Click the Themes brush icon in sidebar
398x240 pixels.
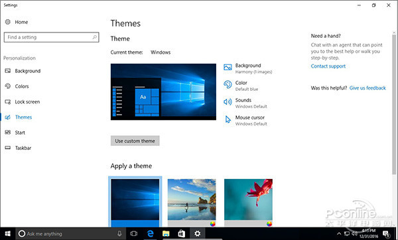pyautogui.click(x=8, y=117)
